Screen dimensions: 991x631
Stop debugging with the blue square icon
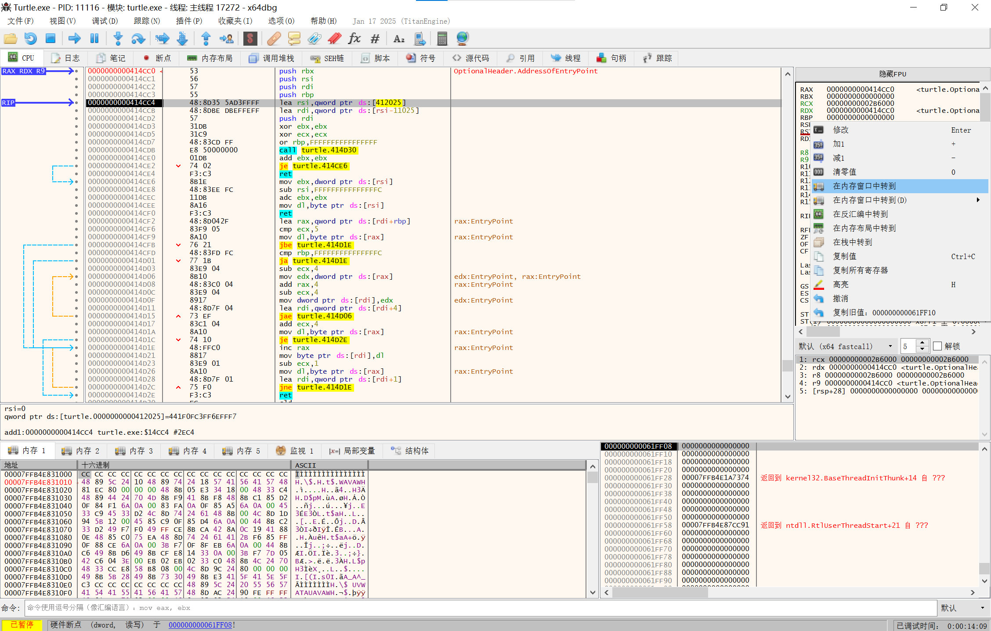click(51, 39)
